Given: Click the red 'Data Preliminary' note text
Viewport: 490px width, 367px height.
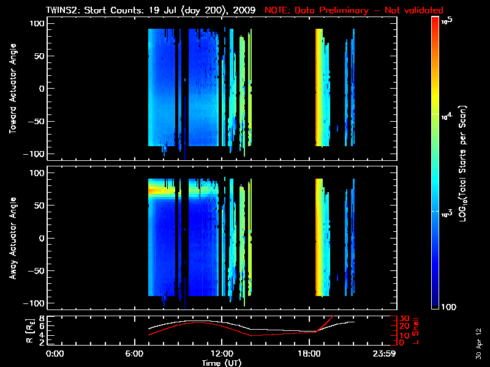Looking at the screenshot, I should [x=354, y=10].
